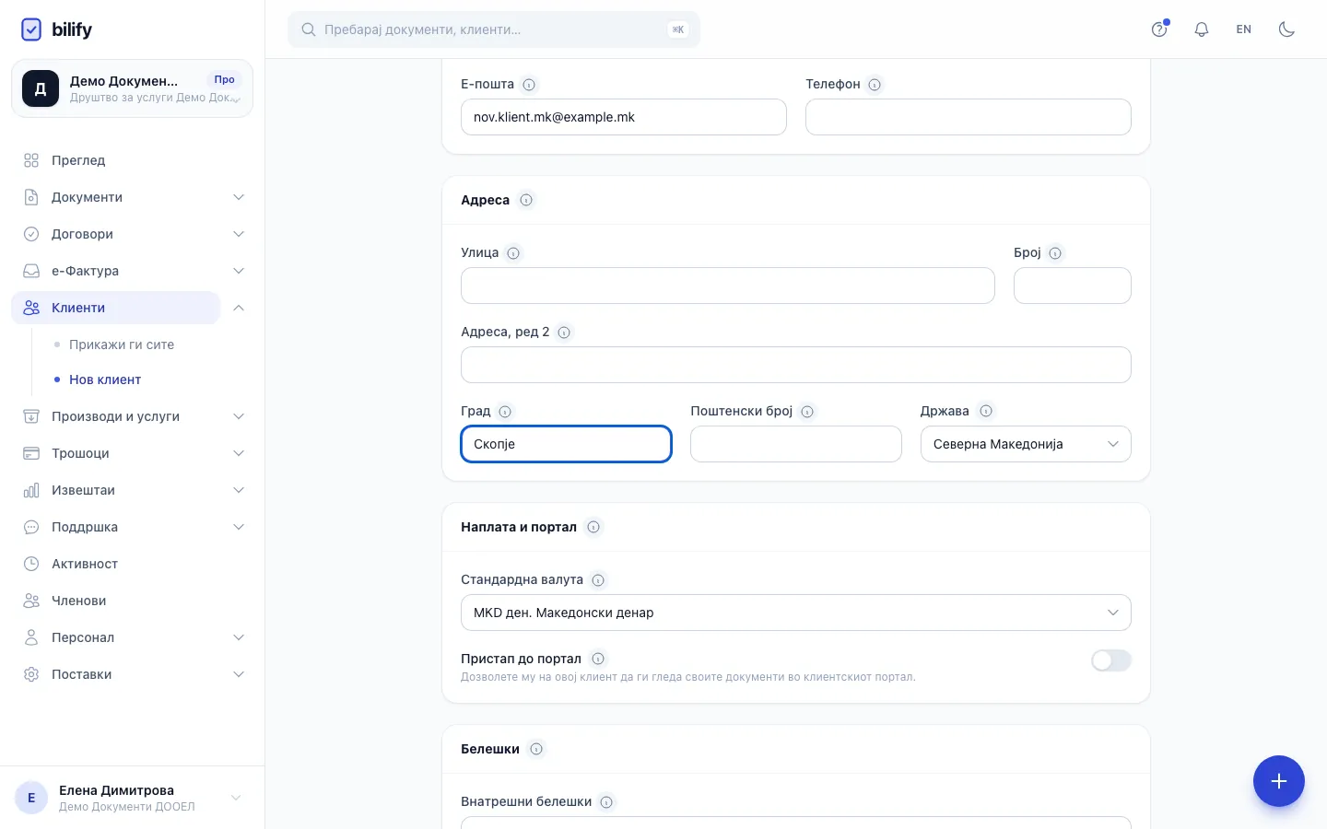
Task: Click info icon next to Наплата и портал
Action: tap(593, 527)
